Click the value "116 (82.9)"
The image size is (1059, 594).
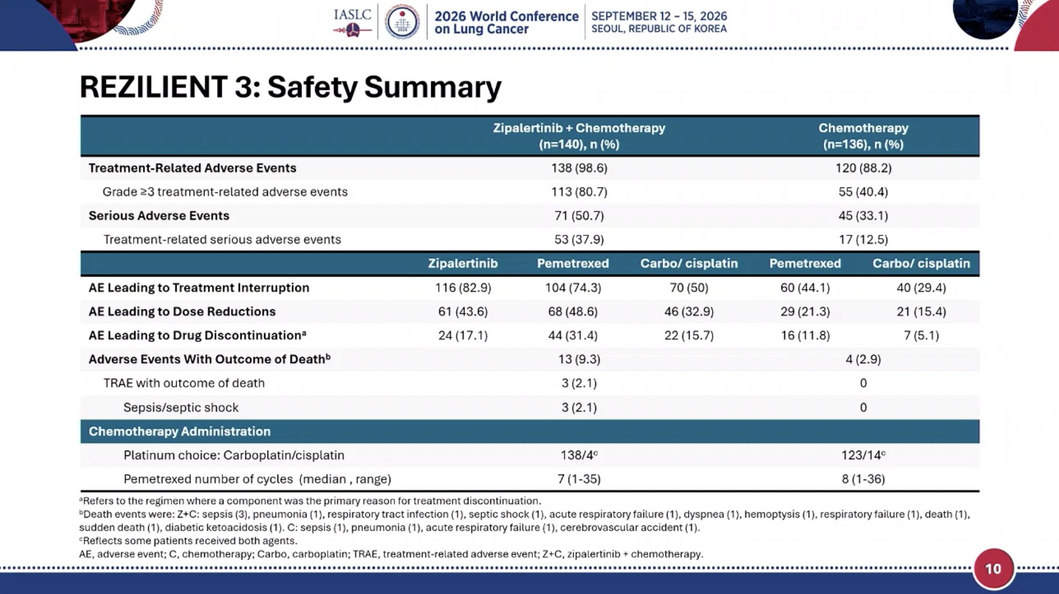(463, 288)
